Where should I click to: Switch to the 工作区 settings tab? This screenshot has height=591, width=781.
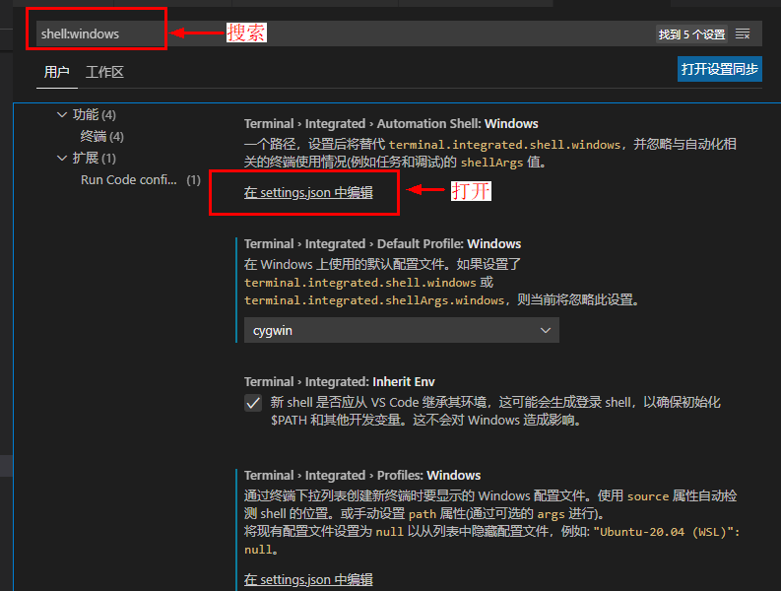[104, 72]
